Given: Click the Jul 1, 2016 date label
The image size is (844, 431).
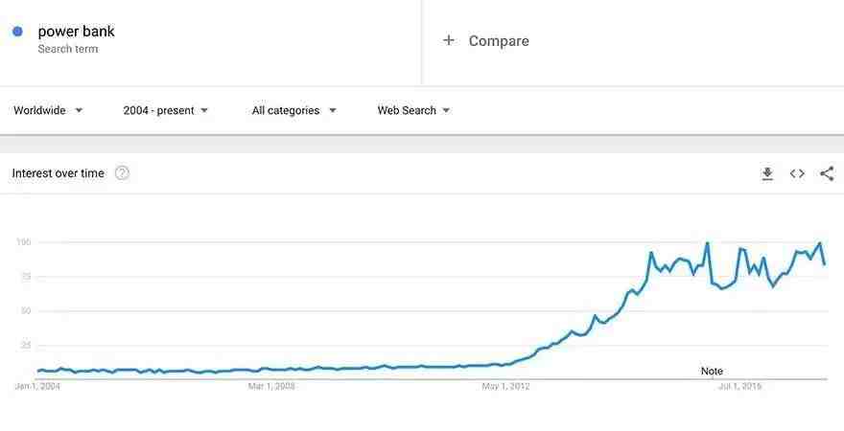Looking at the screenshot, I should point(739,386).
